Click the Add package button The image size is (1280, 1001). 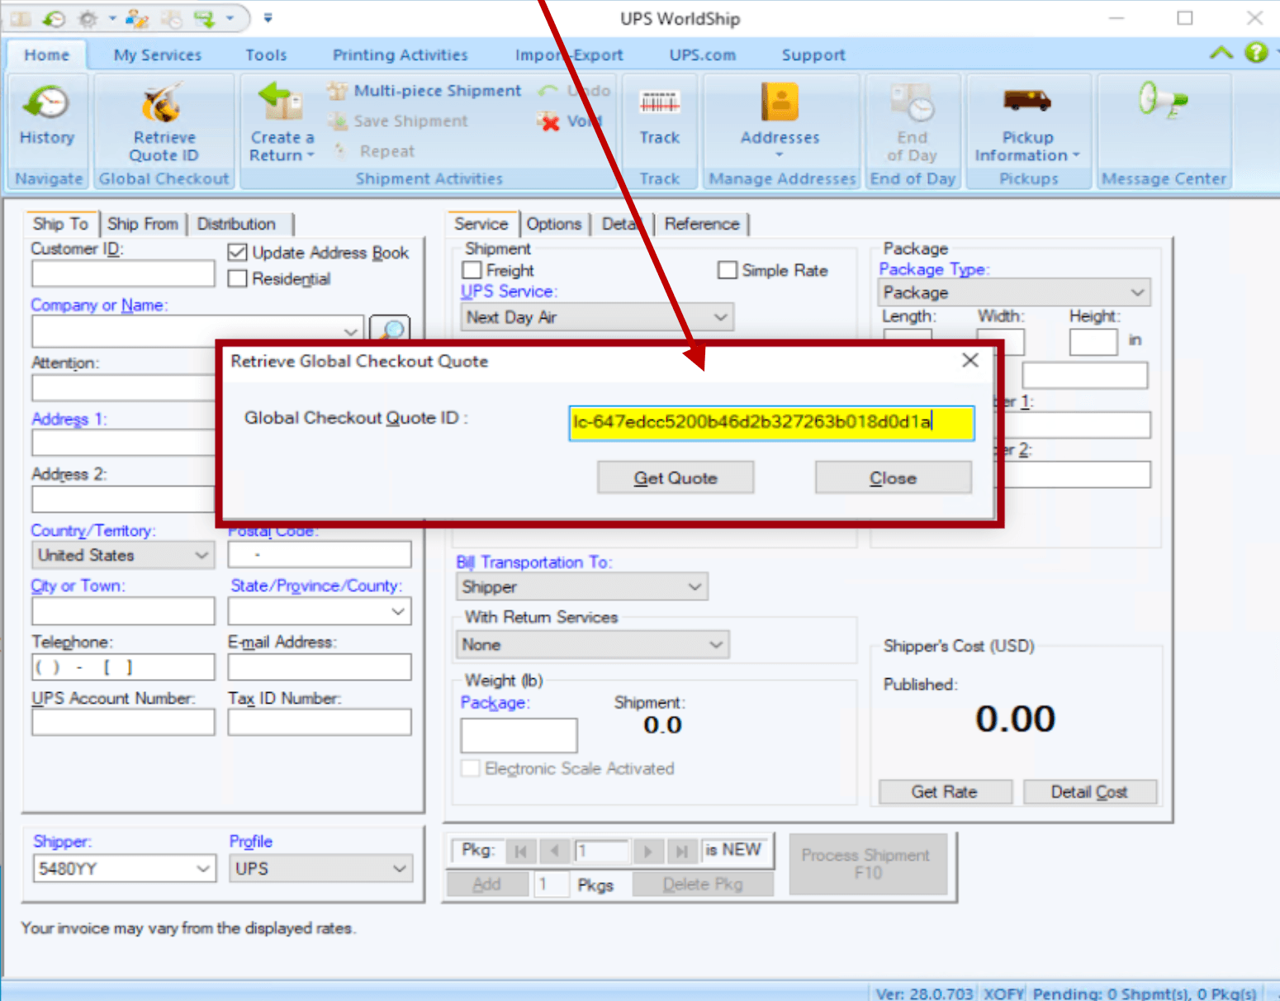(x=487, y=885)
